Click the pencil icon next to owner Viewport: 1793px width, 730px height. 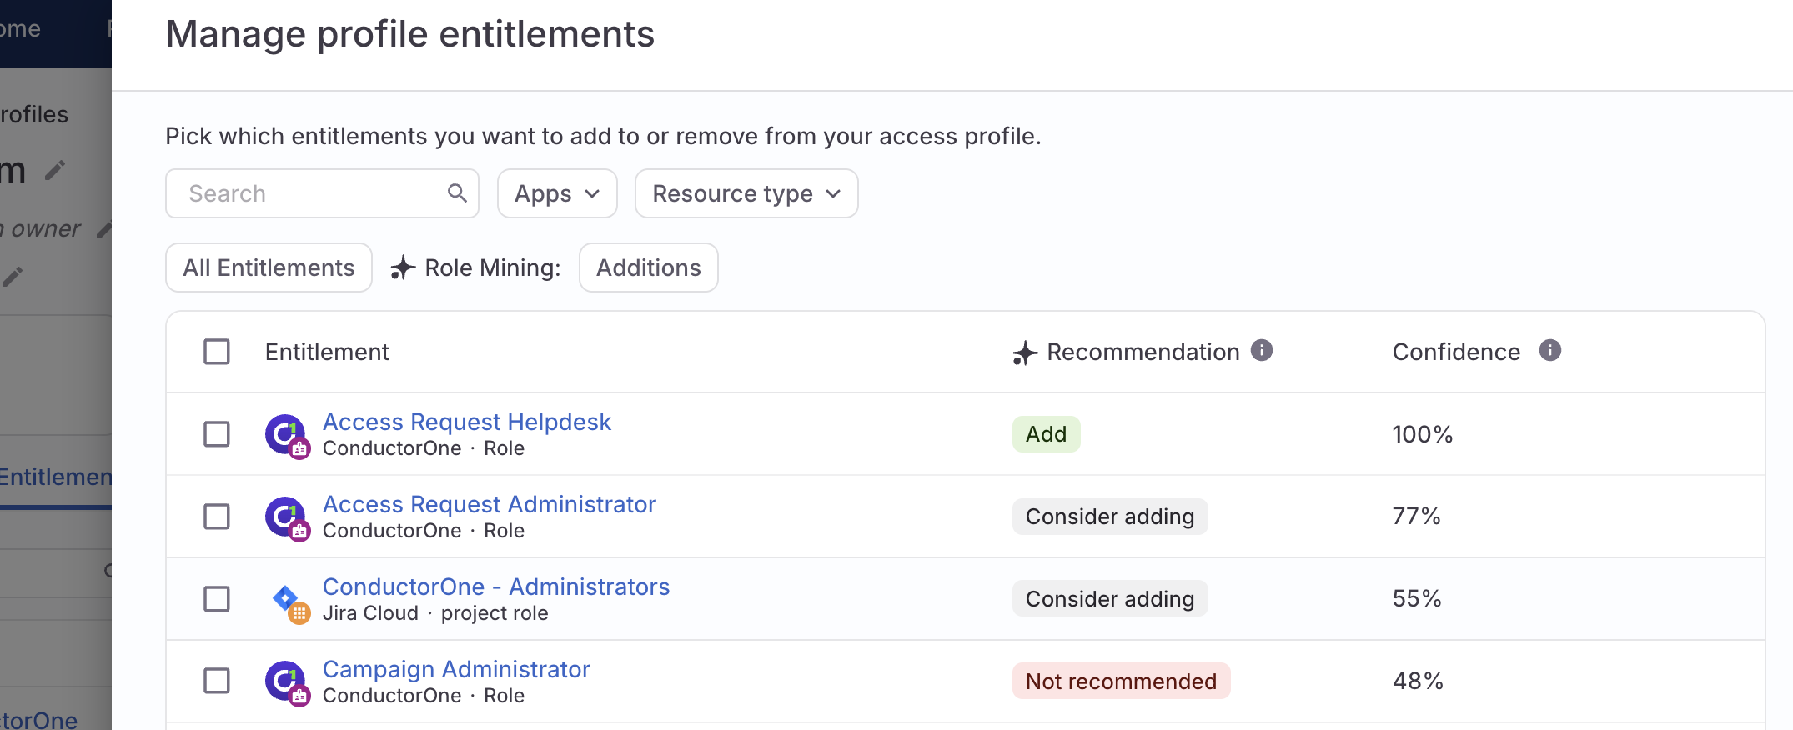[105, 228]
